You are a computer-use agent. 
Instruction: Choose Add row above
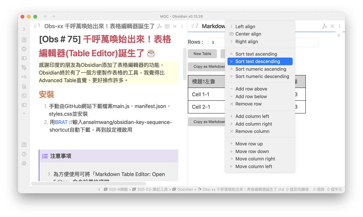(260, 89)
